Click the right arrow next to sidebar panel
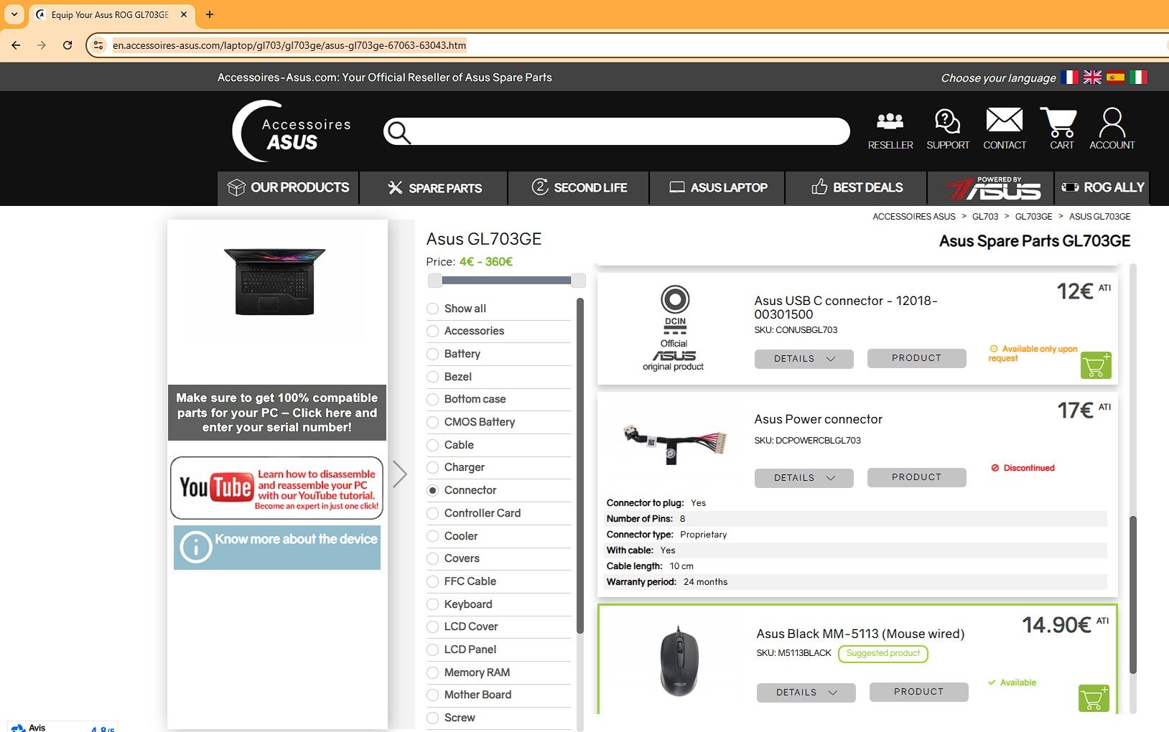Screen dimensions: 1169x732 (x=400, y=474)
